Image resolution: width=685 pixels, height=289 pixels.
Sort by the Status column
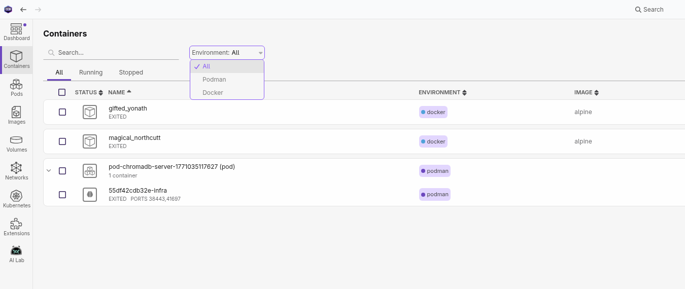click(89, 92)
